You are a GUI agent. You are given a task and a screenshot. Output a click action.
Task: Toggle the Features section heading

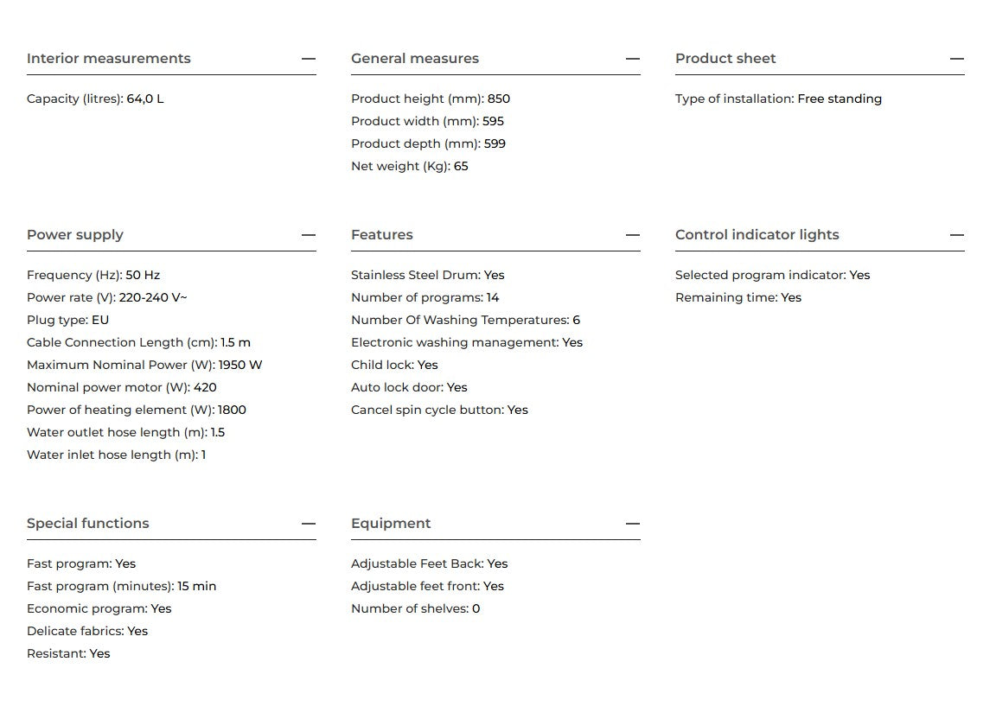pyautogui.click(x=382, y=235)
